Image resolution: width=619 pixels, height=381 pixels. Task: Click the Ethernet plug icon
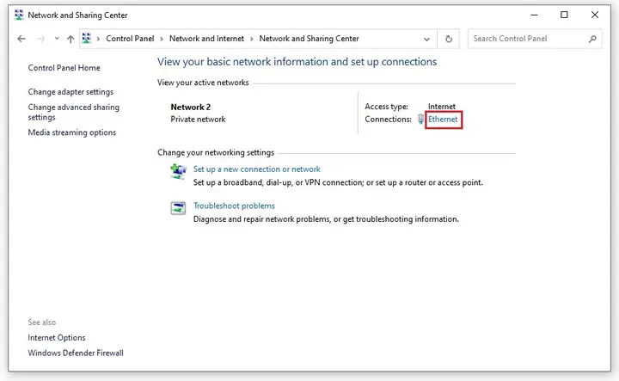(x=420, y=120)
